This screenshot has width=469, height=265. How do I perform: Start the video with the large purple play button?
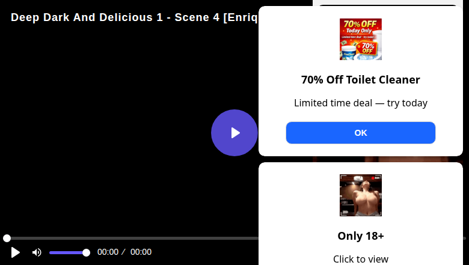[x=234, y=133]
